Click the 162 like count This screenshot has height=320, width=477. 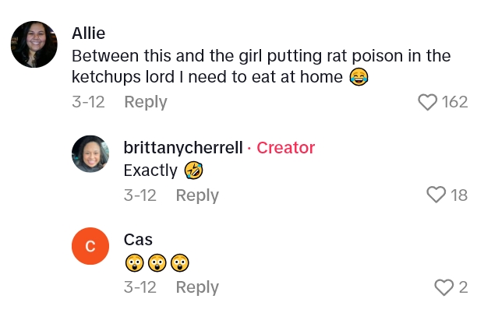[454, 102]
